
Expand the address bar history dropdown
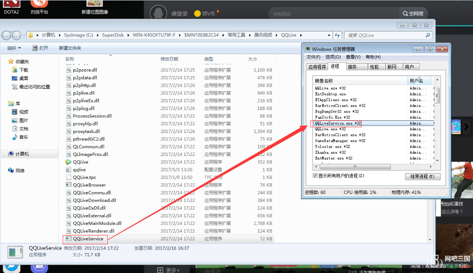[x=329, y=35]
